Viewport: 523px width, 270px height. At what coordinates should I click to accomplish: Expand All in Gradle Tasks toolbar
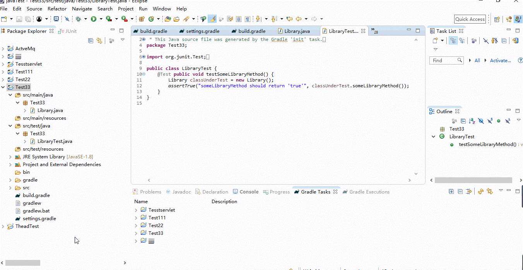[x=451, y=191]
